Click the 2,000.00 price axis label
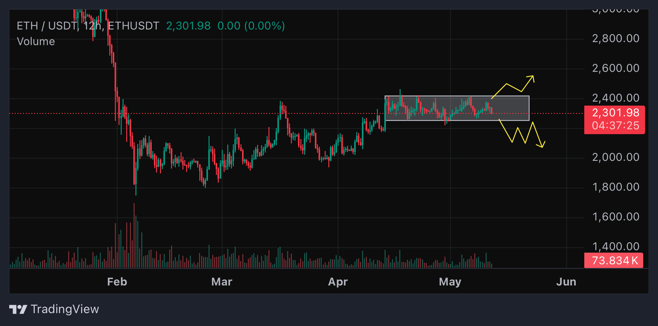The image size is (658, 326). coord(616,157)
